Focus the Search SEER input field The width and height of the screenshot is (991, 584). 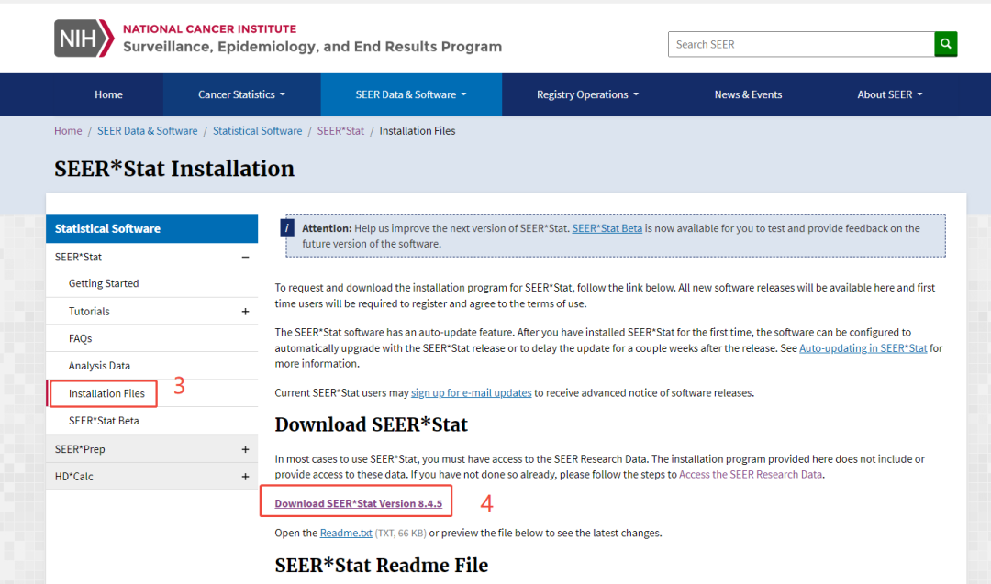coord(801,44)
